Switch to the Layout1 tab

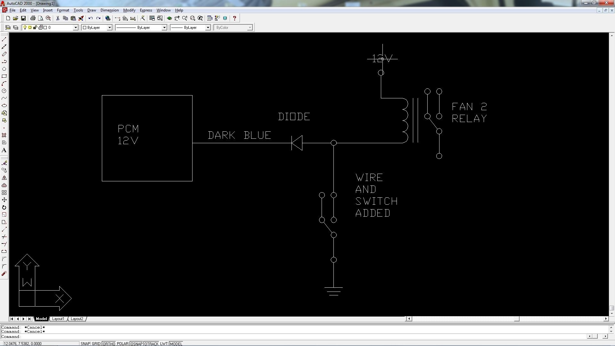[58, 319]
